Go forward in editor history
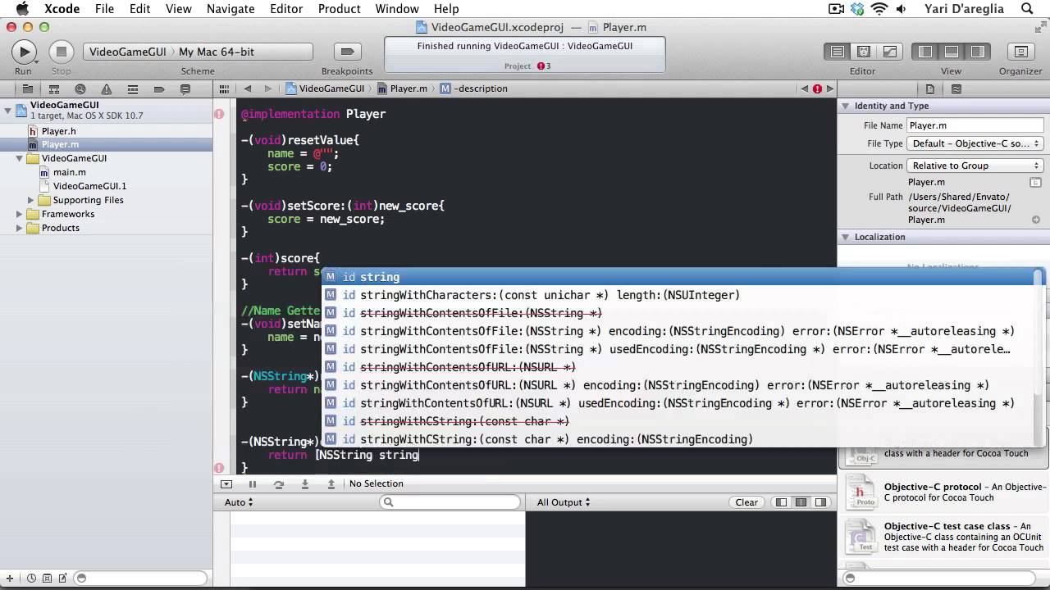This screenshot has width=1050, height=590. 267,88
